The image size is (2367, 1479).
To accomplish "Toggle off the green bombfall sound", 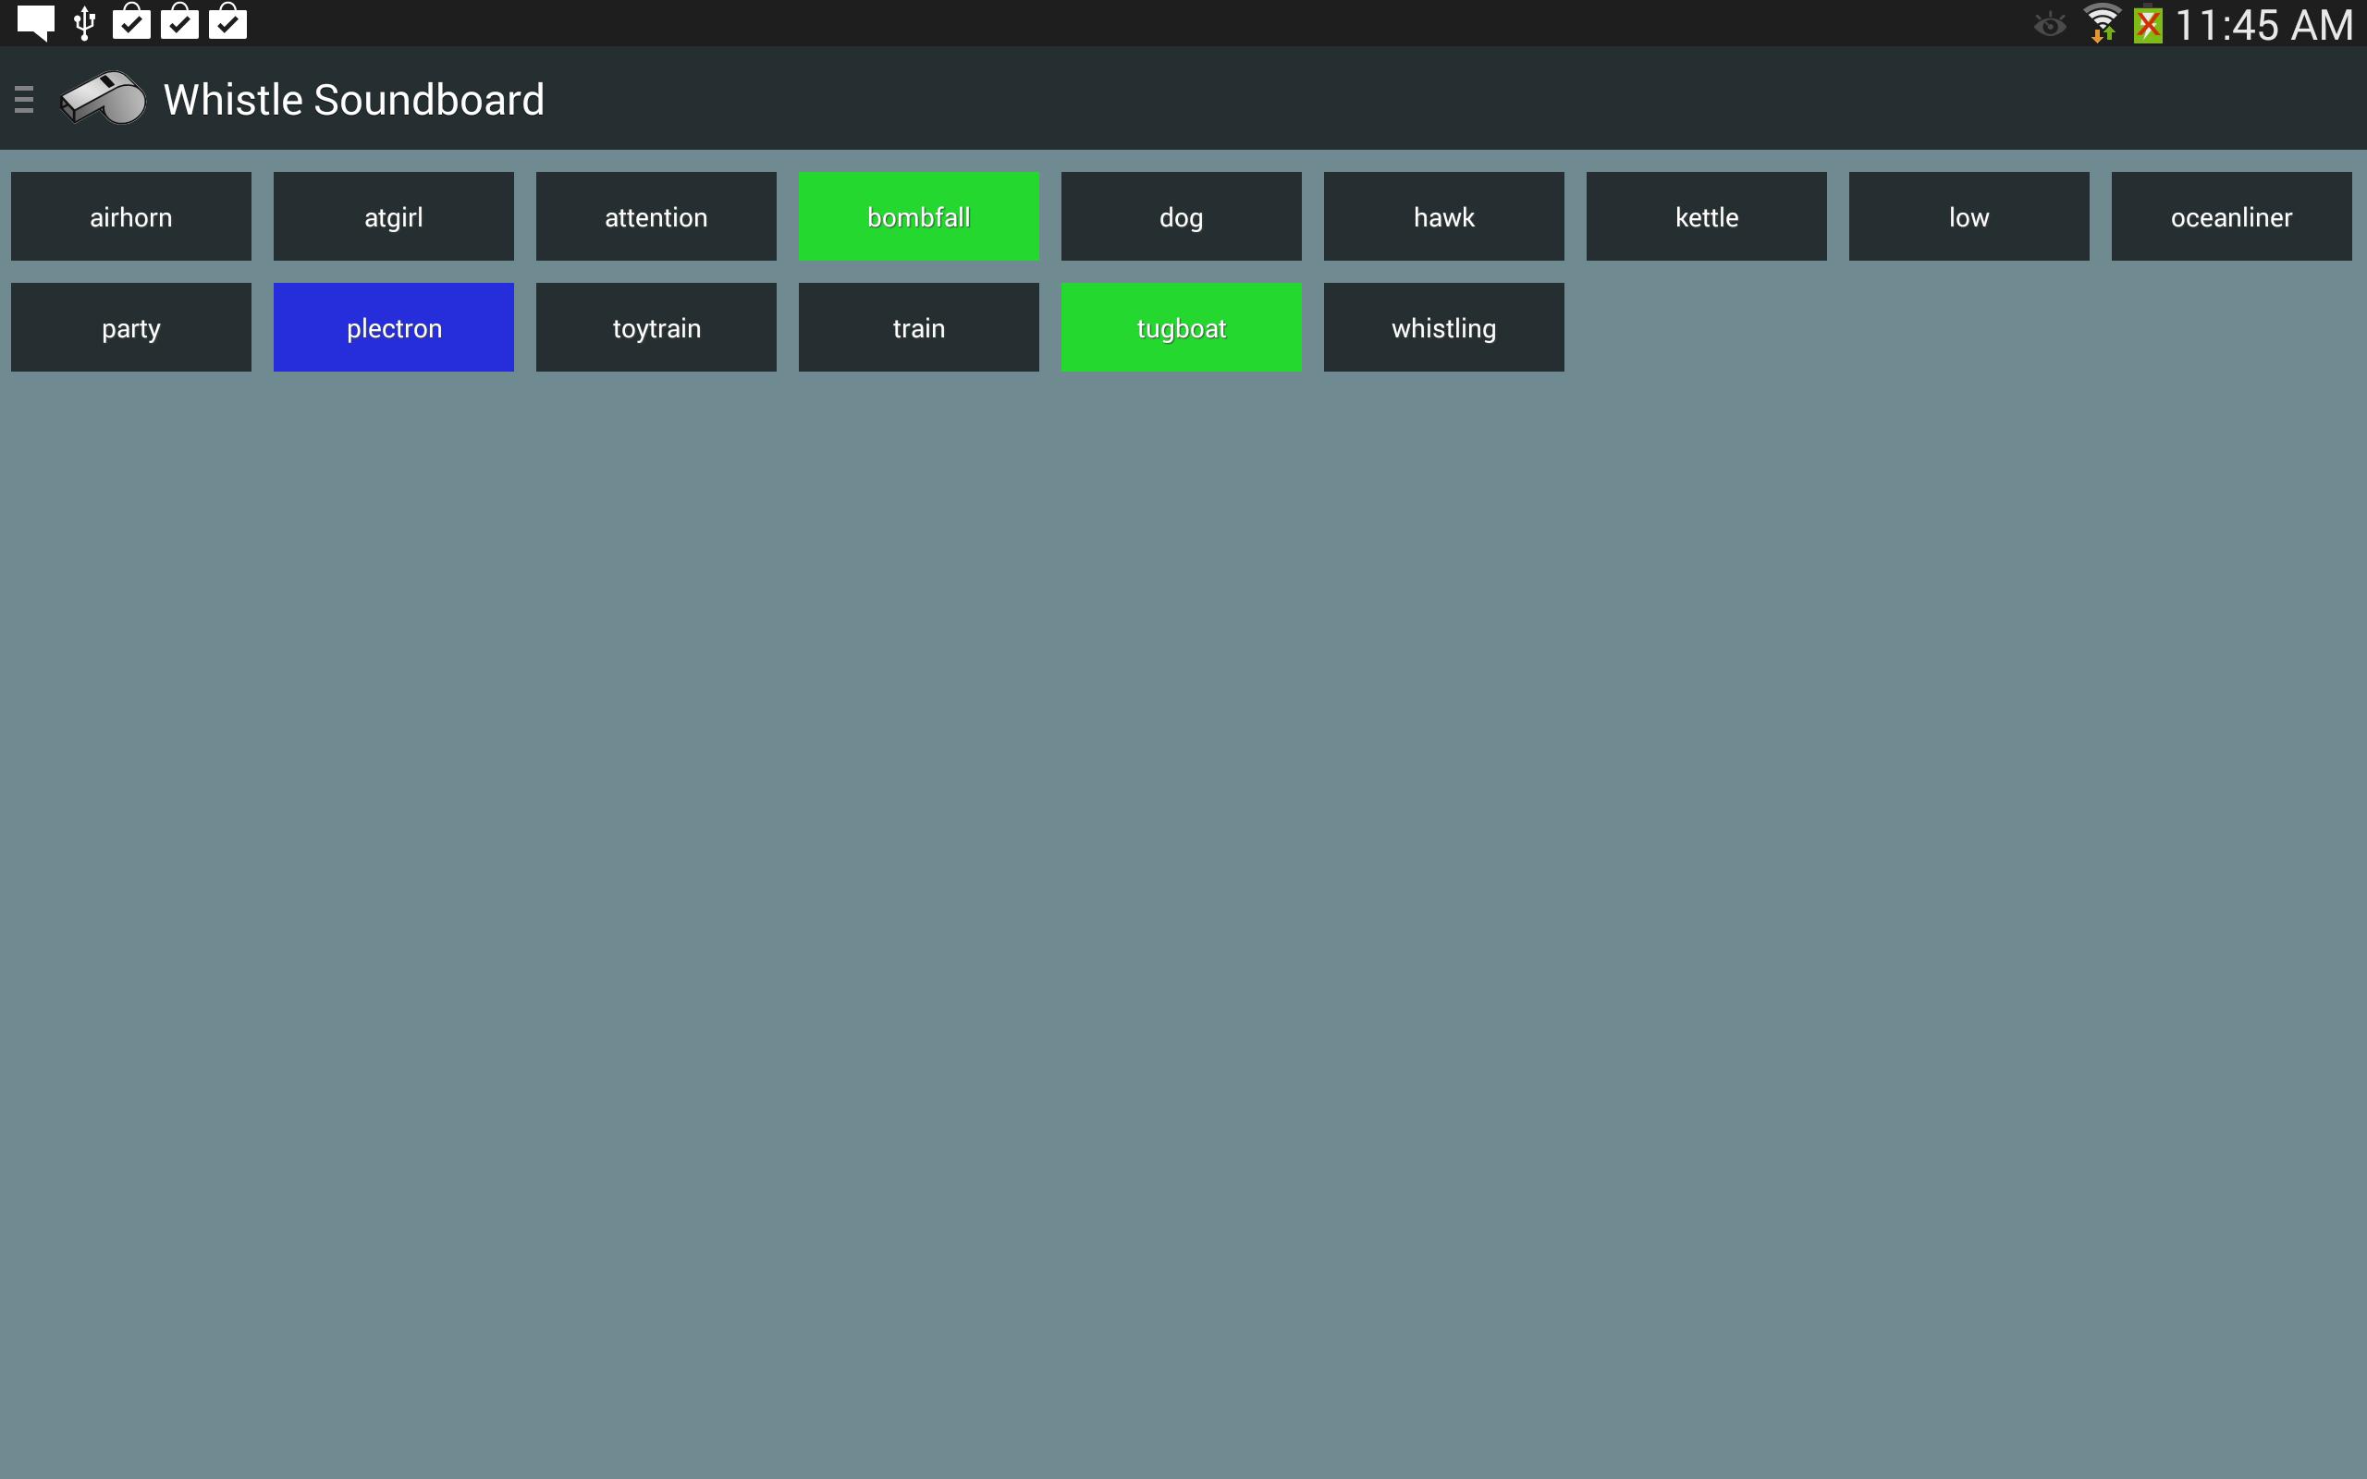I will [918, 216].
